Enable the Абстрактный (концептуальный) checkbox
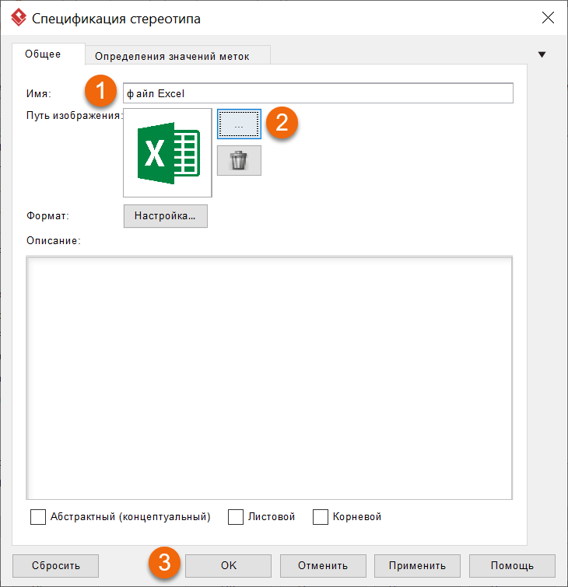 click(38, 517)
